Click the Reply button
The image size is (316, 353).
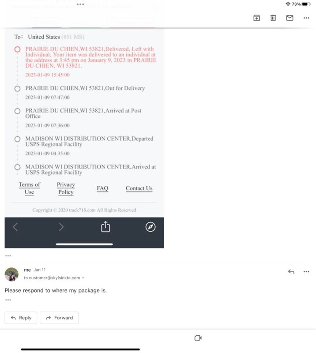(21, 318)
